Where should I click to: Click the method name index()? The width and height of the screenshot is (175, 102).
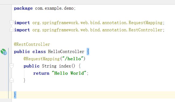coord(67,66)
